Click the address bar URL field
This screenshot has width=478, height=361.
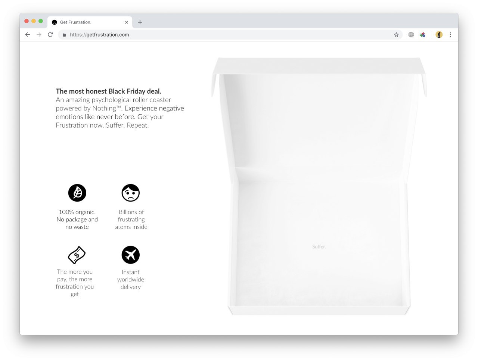tap(228, 35)
